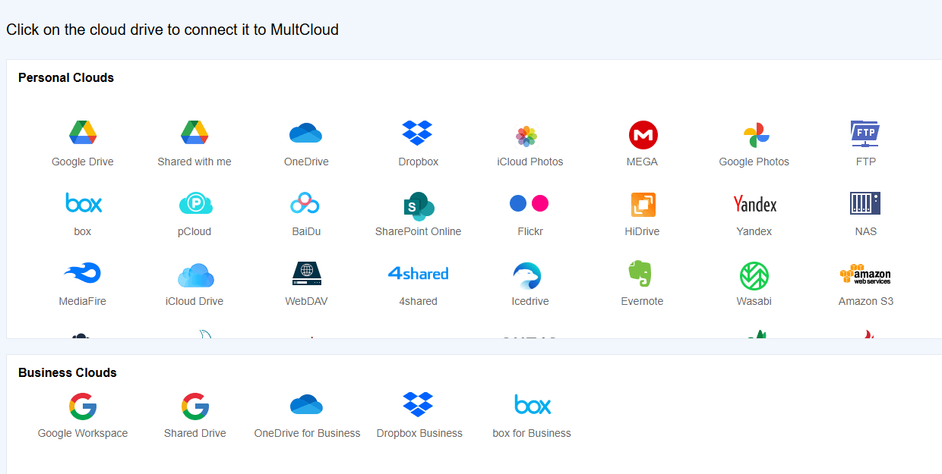Open the iCloud Photos icon

pyautogui.click(x=526, y=137)
